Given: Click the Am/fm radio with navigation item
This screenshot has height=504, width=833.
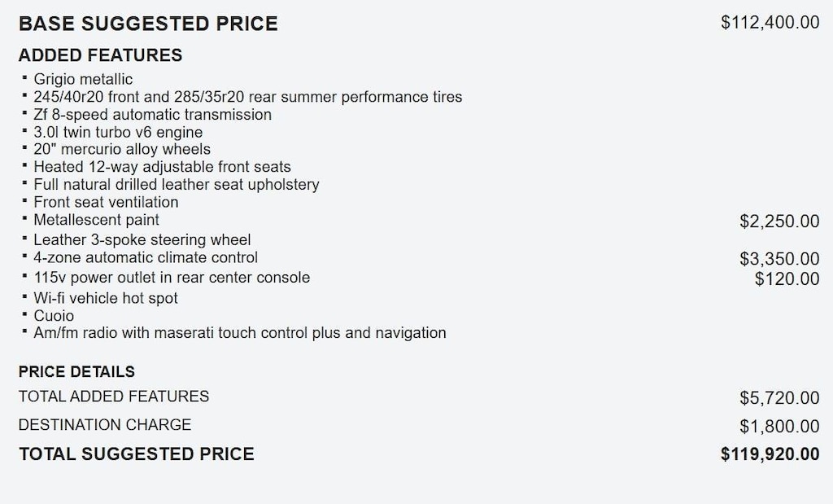Looking at the screenshot, I should (239, 332).
